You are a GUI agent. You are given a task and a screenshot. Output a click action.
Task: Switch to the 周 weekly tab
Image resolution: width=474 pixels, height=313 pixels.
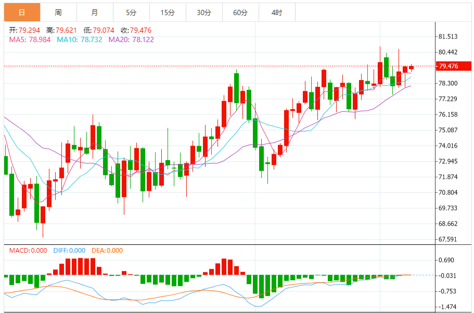click(58, 12)
